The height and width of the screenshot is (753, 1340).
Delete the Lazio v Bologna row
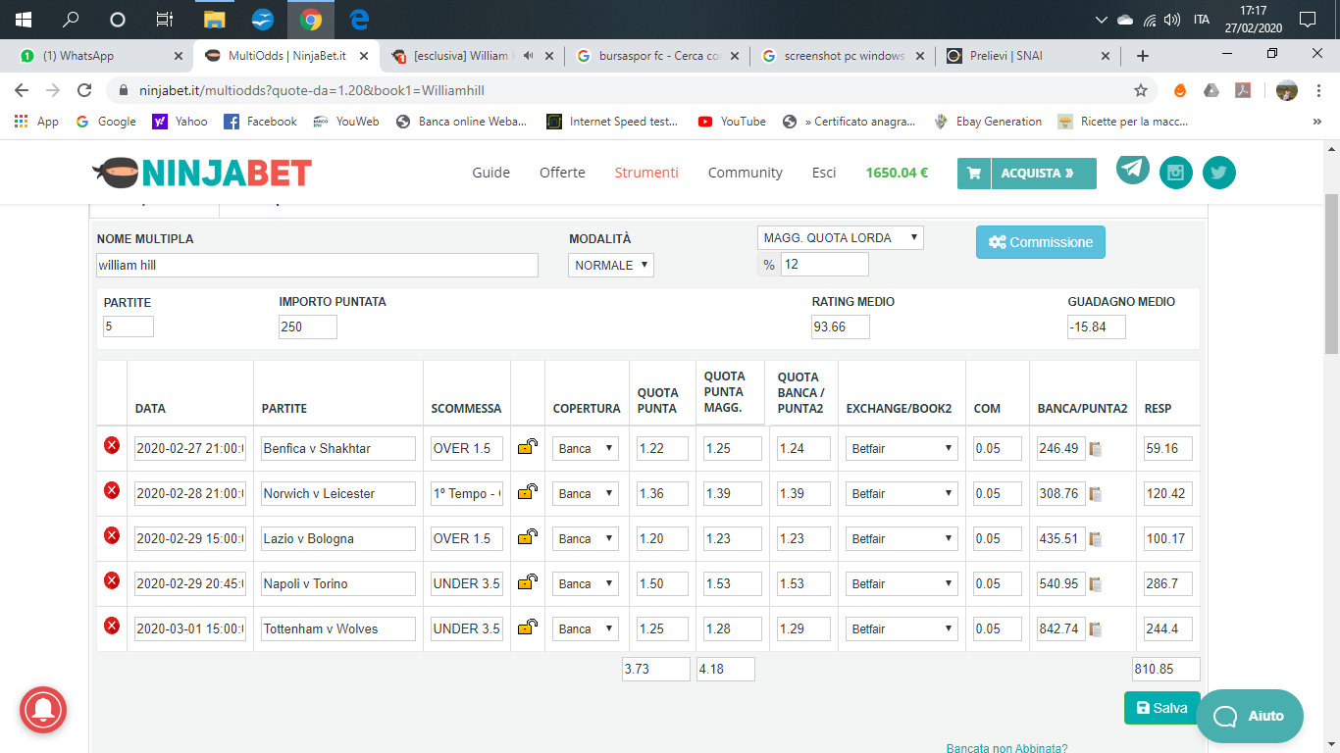112,535
